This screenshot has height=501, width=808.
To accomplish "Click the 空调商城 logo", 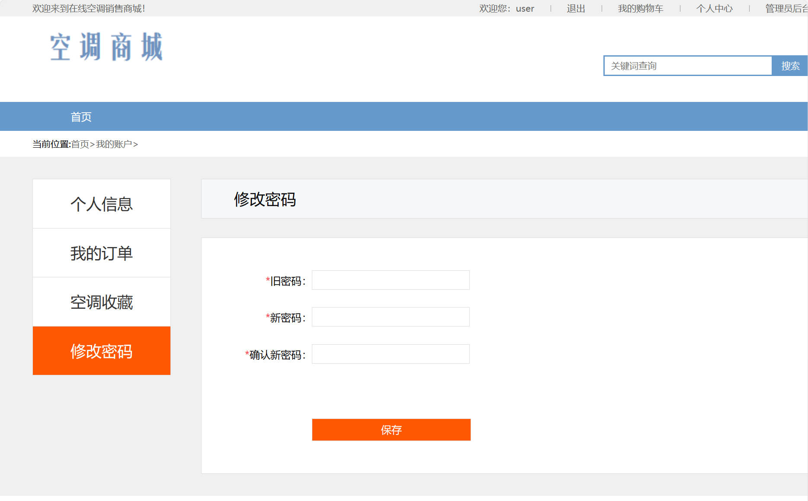I will [106, 47].
